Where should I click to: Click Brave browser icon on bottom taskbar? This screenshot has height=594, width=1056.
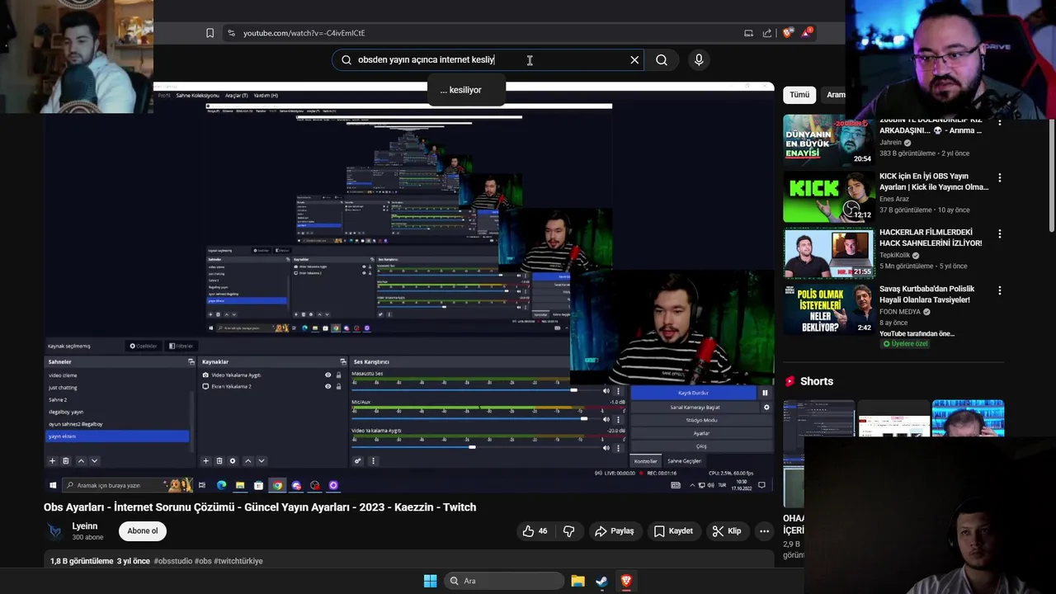click(x=626, y=581)
